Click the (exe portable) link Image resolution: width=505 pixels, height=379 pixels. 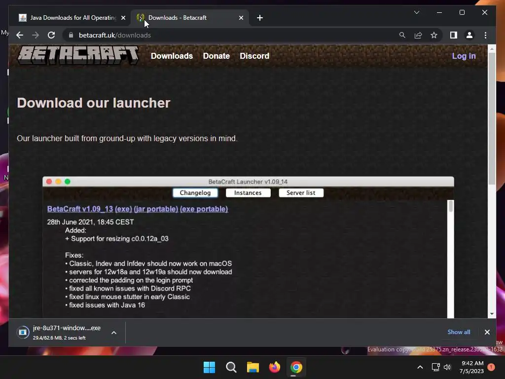[x=204, y=209]
